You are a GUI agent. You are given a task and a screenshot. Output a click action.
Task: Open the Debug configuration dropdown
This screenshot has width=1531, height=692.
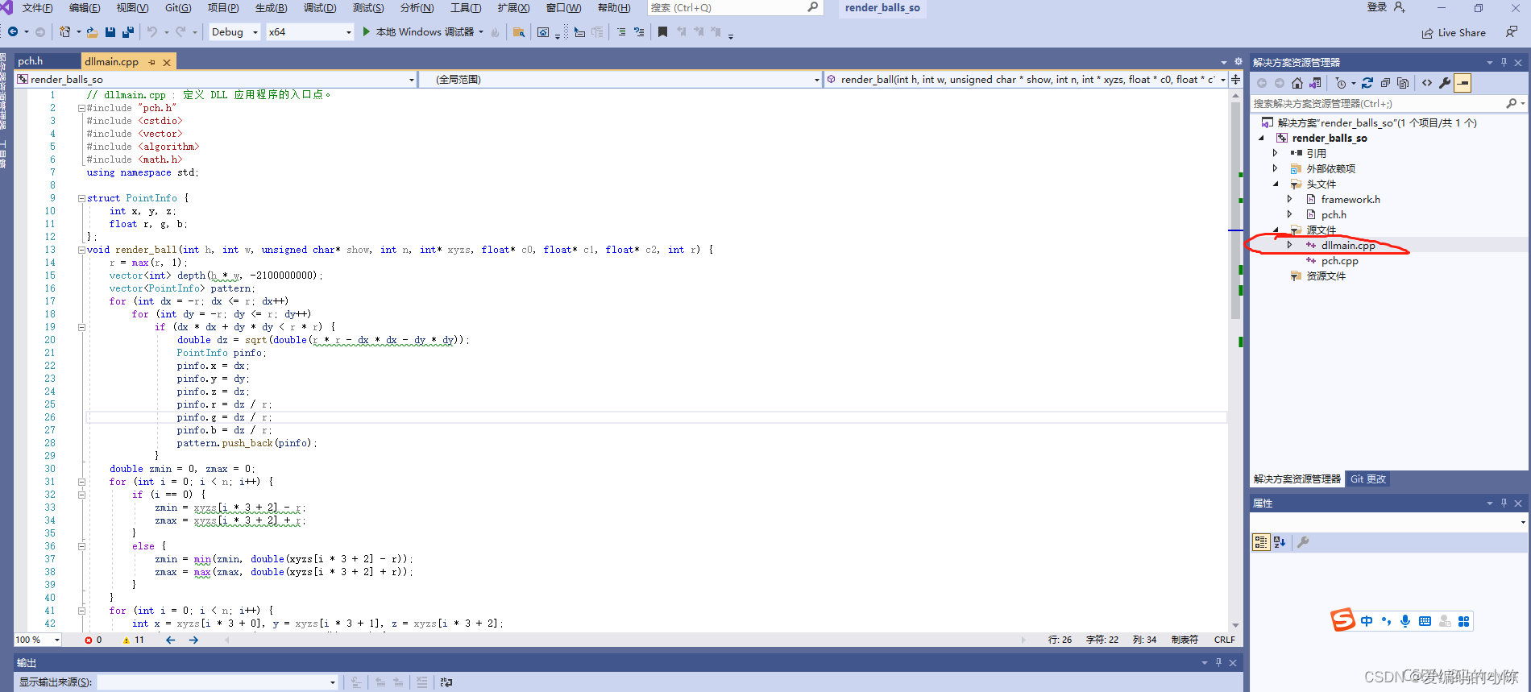coord(234,32)
